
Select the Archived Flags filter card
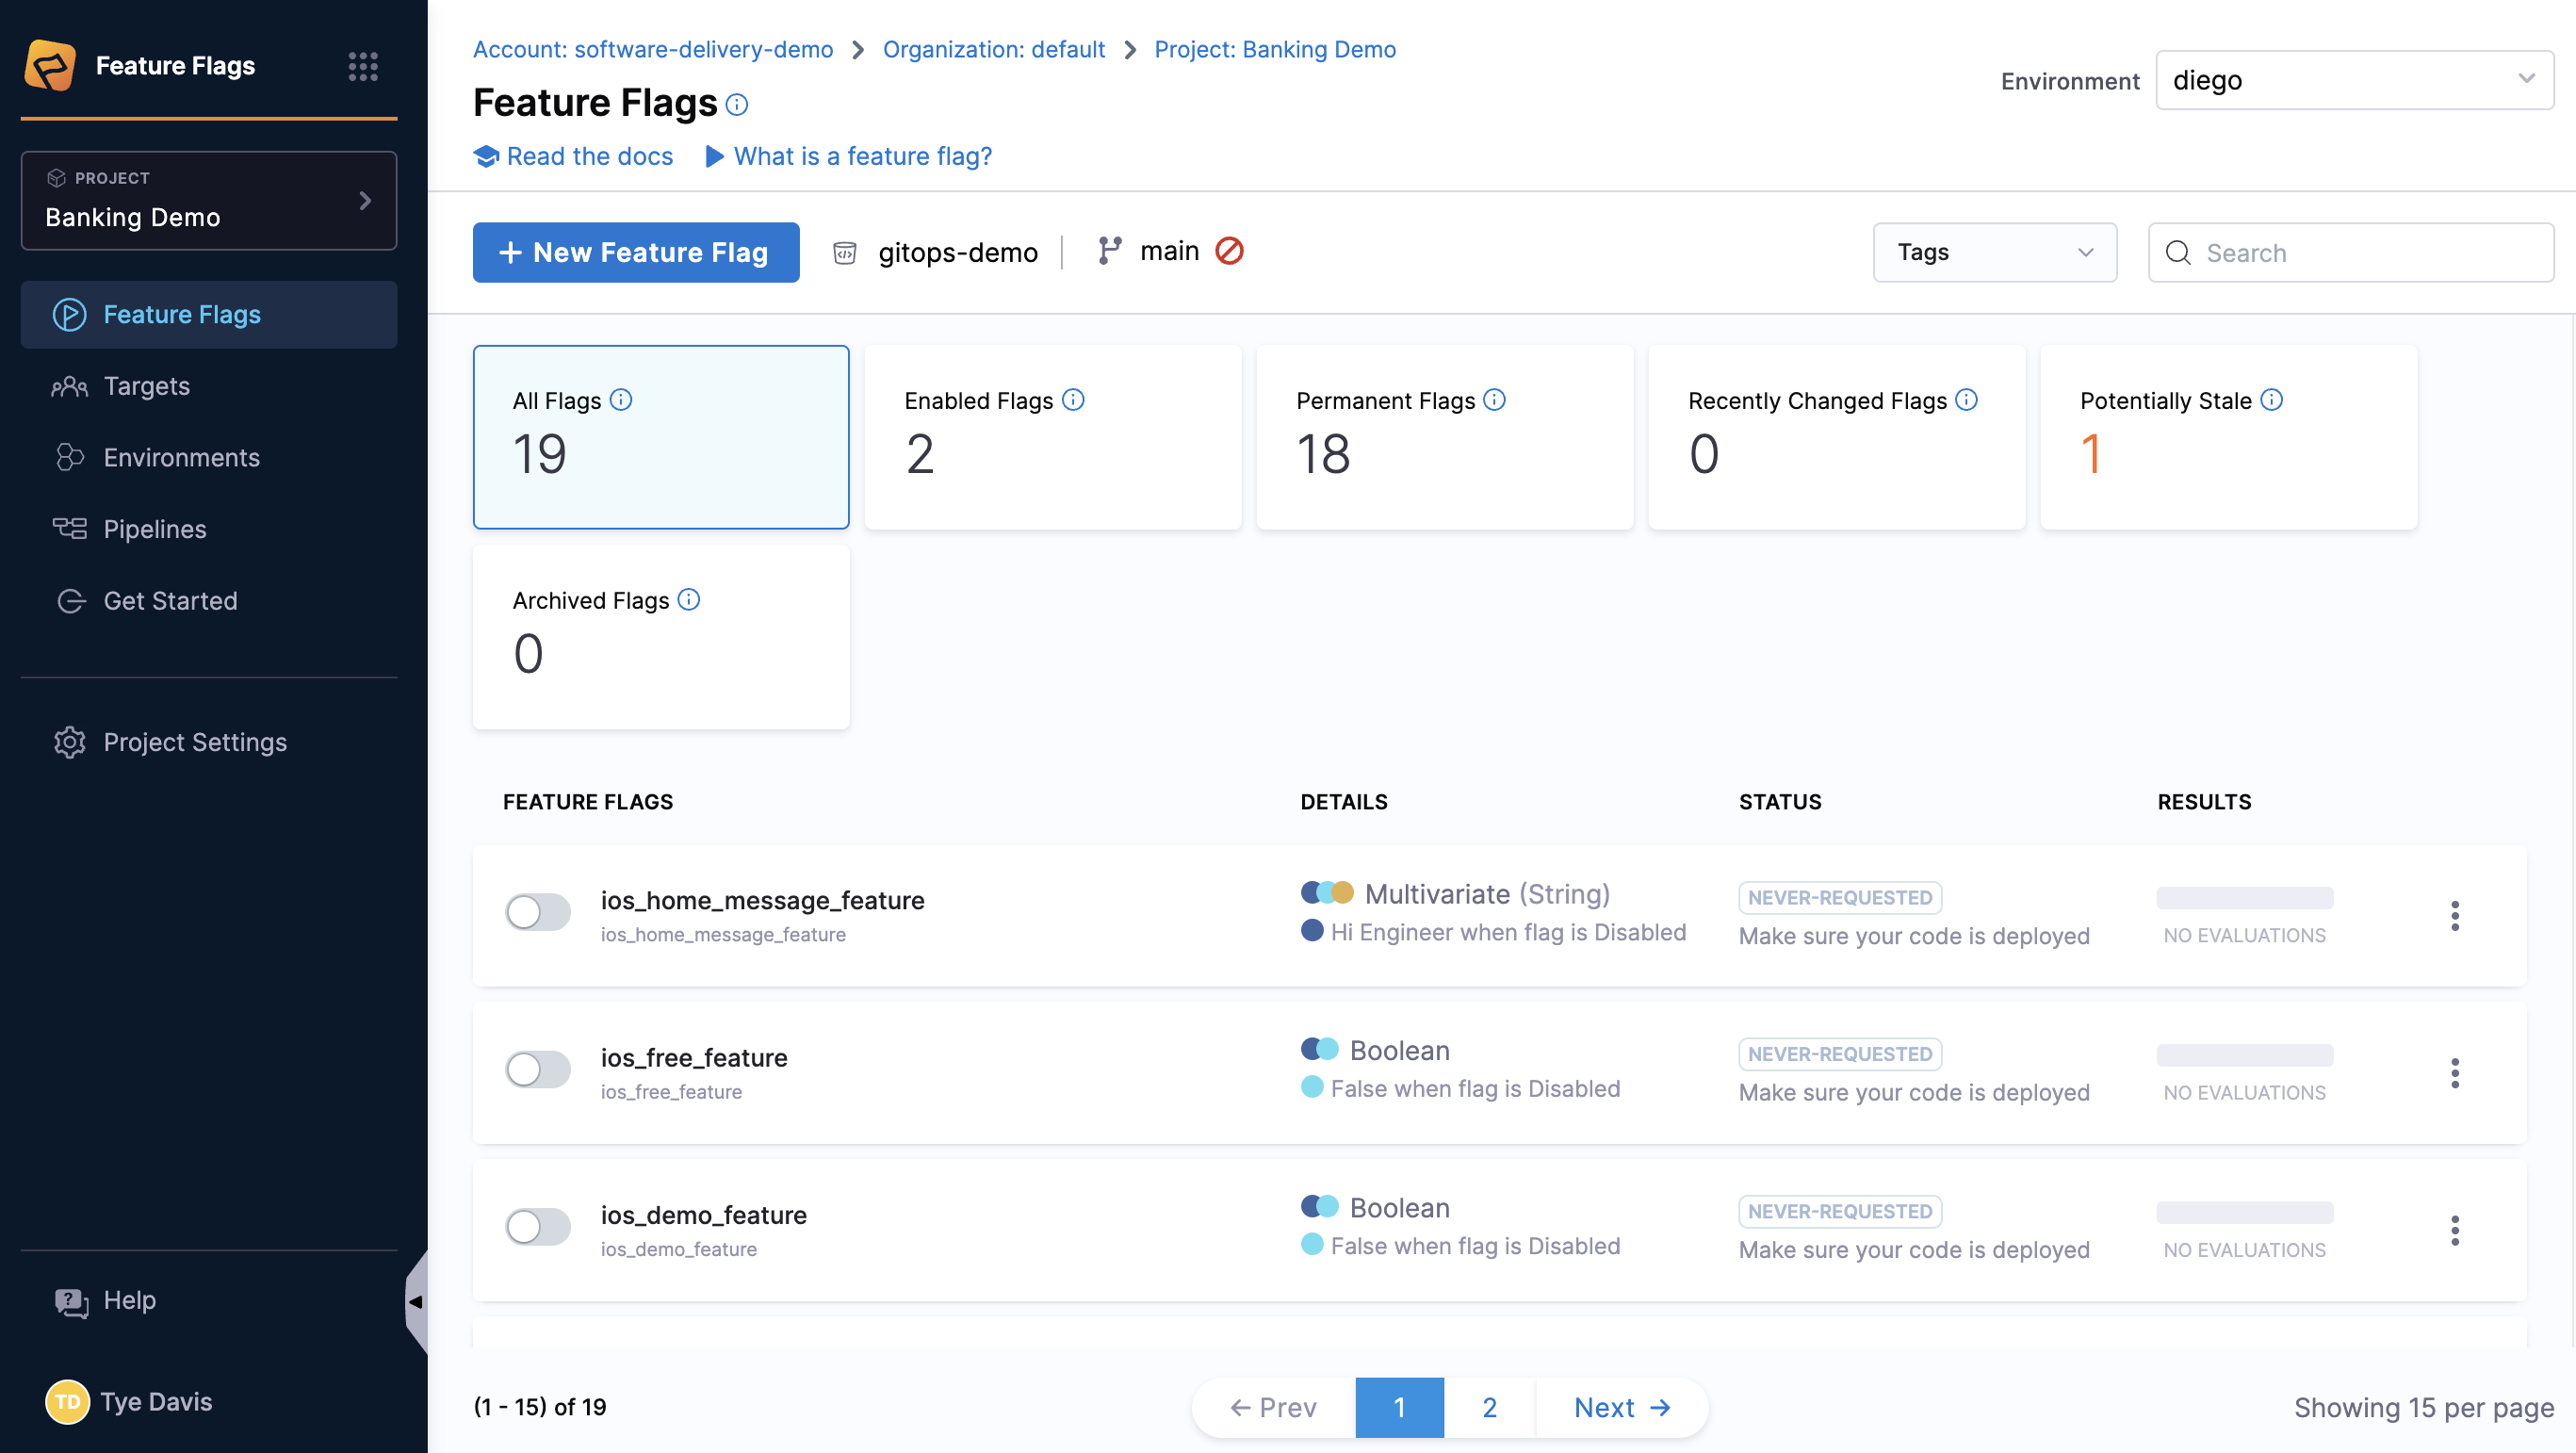(x=661, y=637)
